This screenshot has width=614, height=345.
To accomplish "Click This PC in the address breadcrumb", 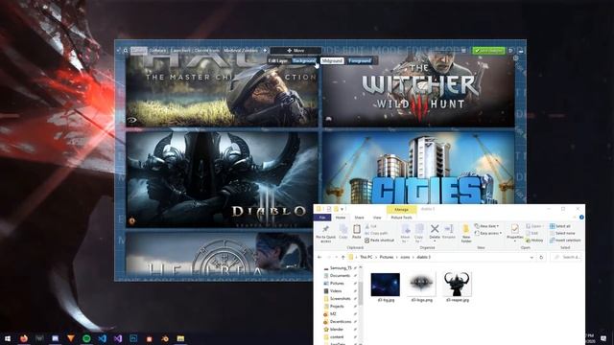I will (366, 257).
